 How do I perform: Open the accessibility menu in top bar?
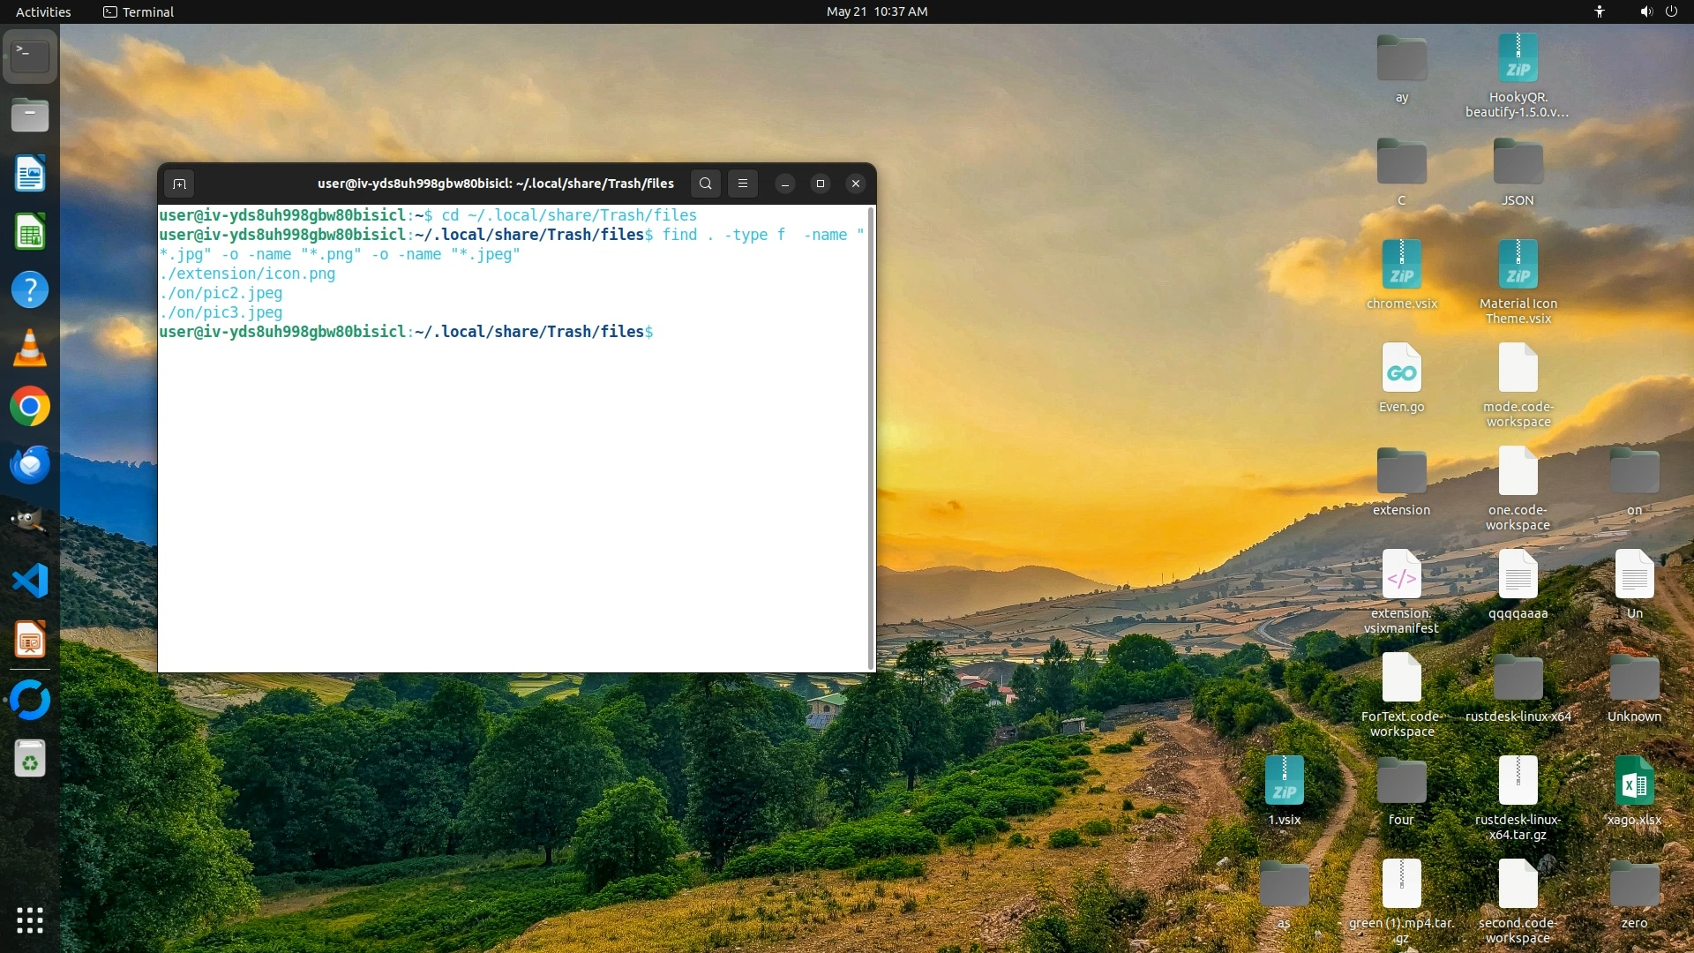coord(1599,11)
